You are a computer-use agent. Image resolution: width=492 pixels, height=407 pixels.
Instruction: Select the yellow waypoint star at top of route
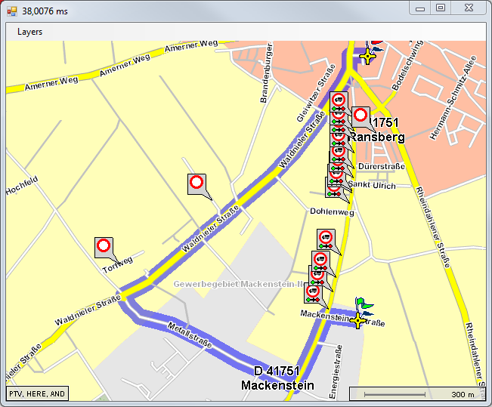tap(368, 56)
